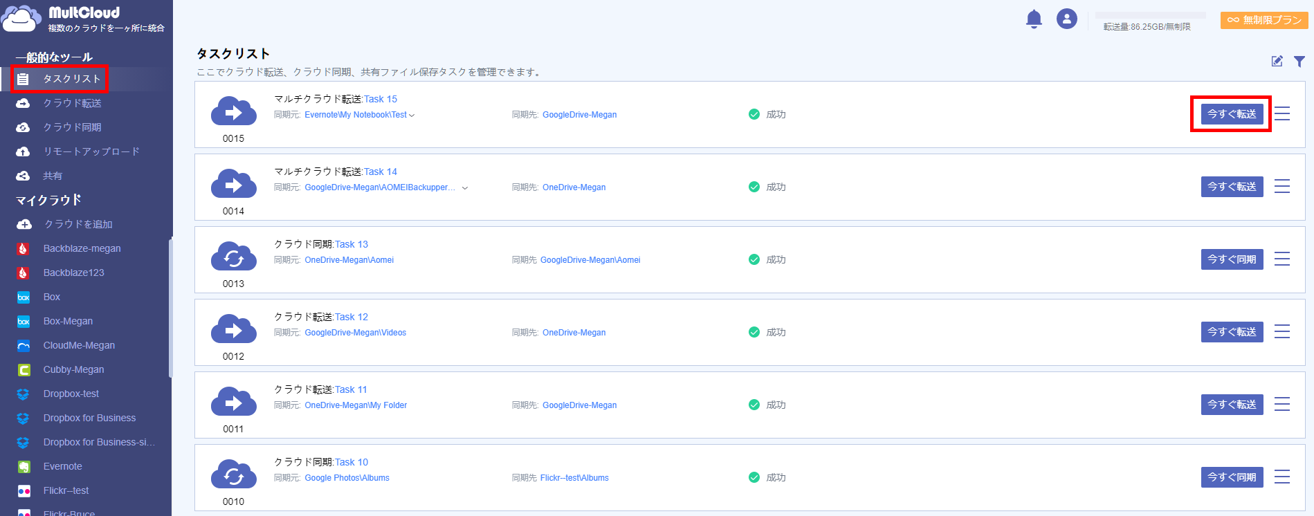This screenshot has height=516, width=1314.
Task: Open the hamburger menu for Task 15
Action: (1282, 114)
